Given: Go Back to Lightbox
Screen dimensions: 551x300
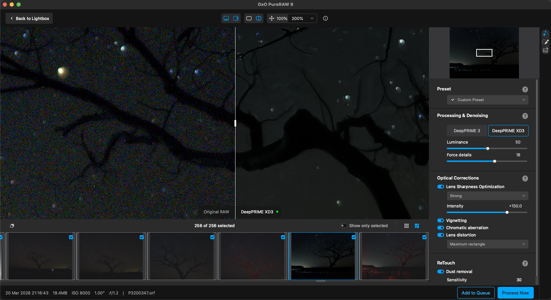Looking at the screenshot, I should tap(29, 18).
